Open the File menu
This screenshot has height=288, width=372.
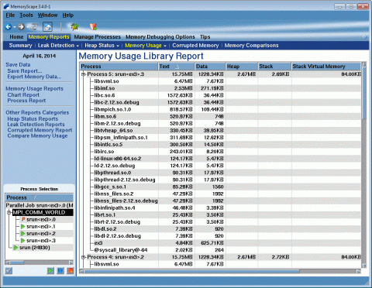pos(10,15)
